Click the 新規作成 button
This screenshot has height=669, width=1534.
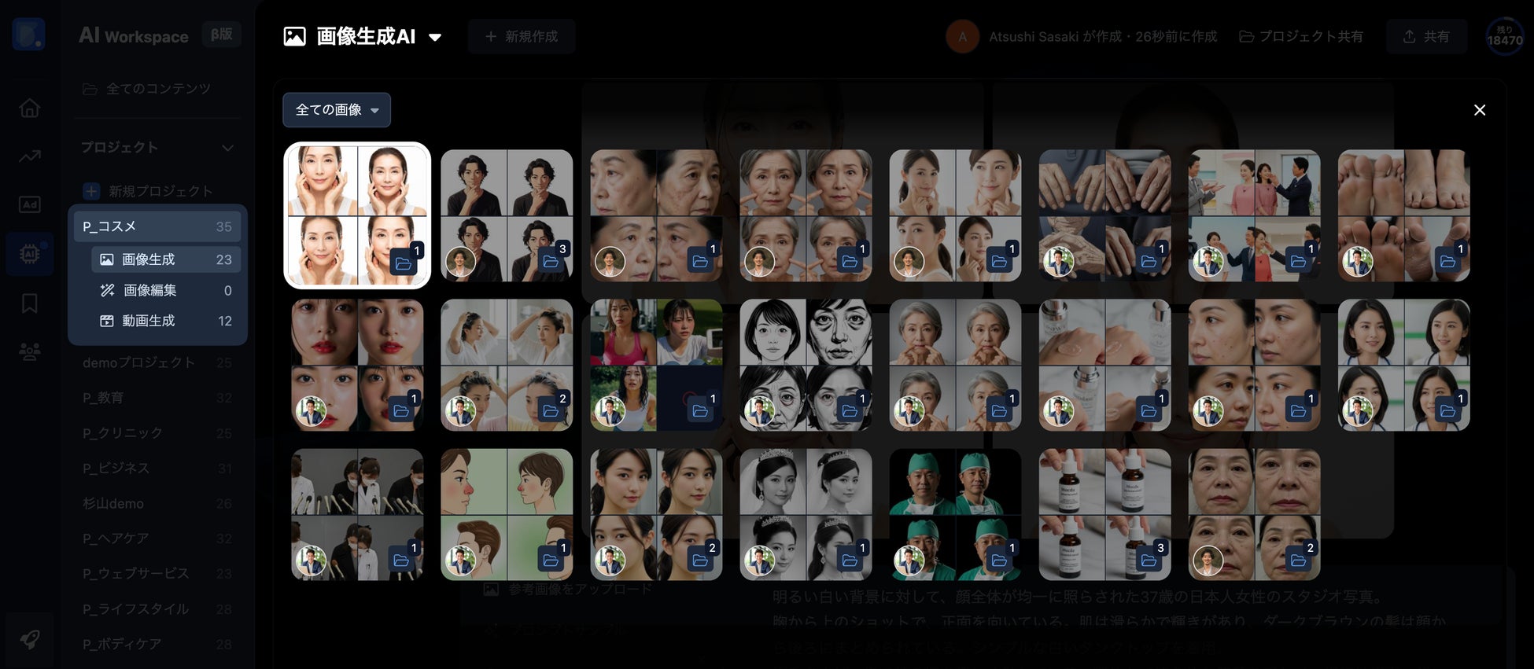coord(522,36)
